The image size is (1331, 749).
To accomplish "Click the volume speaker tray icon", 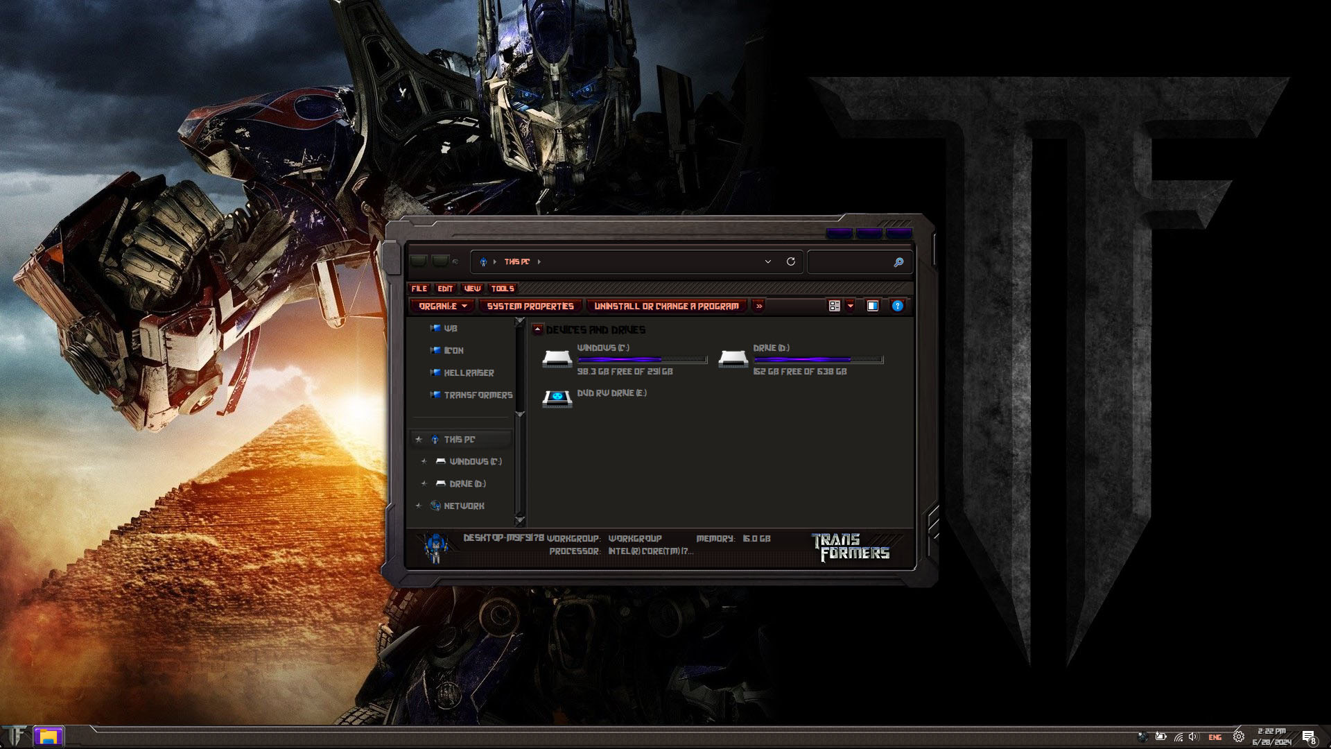I will [x=1192, y=737].
